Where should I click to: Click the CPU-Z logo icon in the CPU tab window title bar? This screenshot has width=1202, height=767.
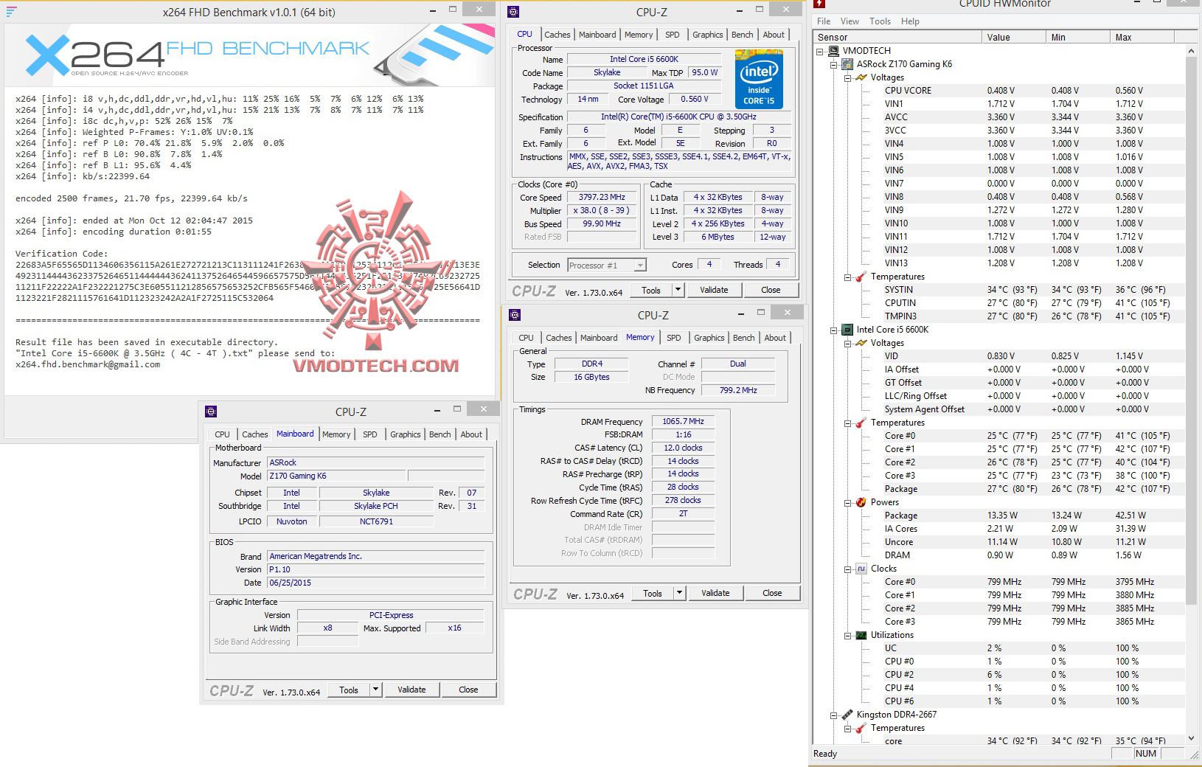point(513,12)
